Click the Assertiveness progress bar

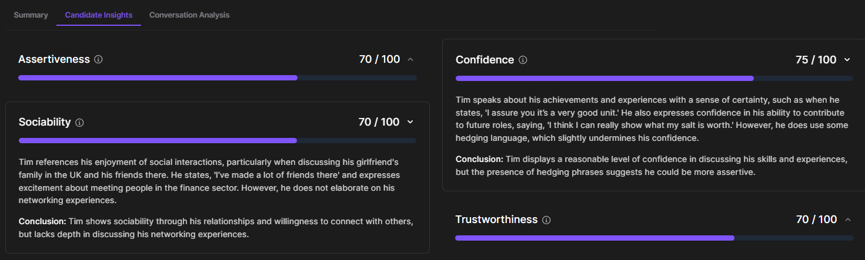click(x=217, y=77)
